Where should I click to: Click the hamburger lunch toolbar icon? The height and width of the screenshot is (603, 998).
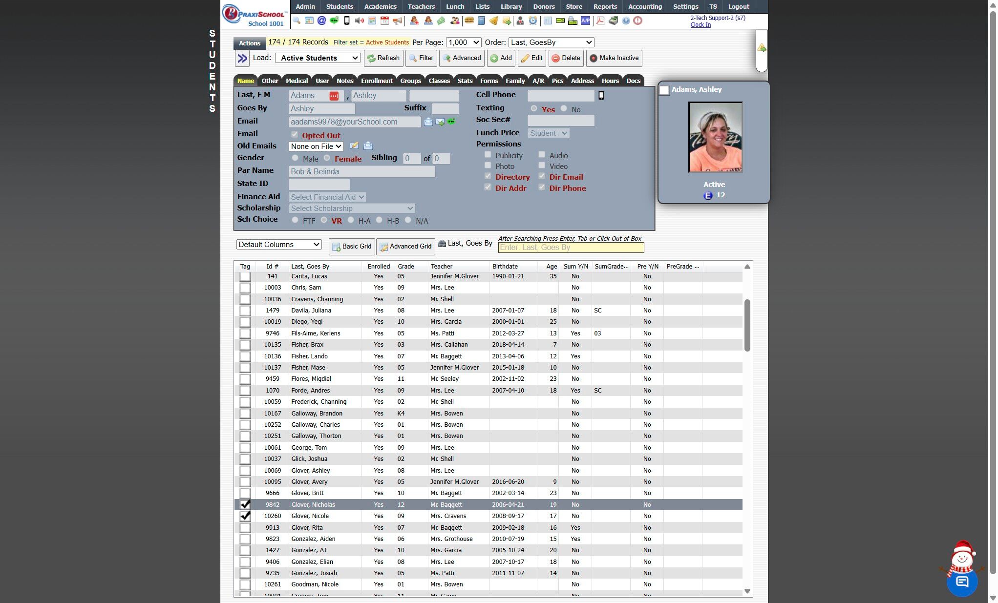pyautogui.click(x=469, y=21)
